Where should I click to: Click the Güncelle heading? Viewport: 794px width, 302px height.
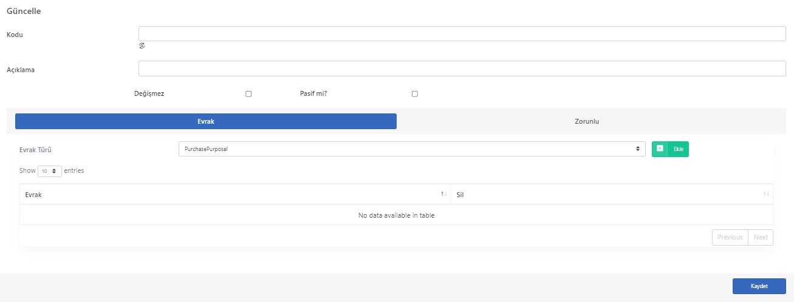tap(24, 11)
